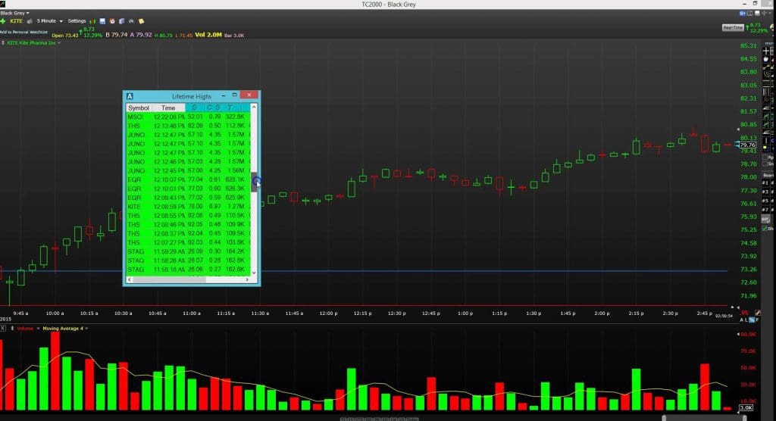Toggle the Rp checkbox on right panel

(765, 157)
